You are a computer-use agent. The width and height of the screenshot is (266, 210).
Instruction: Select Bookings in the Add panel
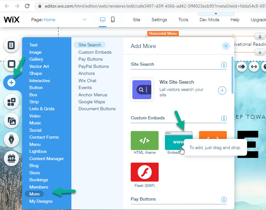pyautogui.click(x=39, y=180)
